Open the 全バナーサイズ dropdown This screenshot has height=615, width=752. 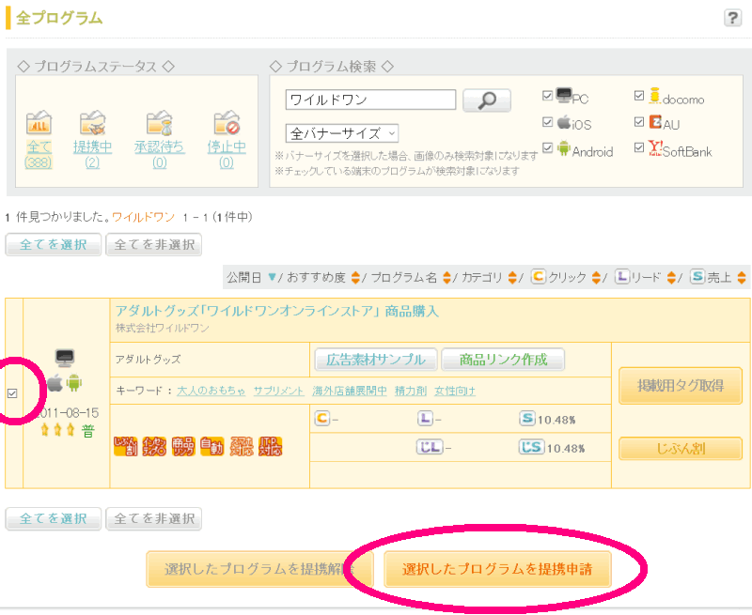point(342,133)
